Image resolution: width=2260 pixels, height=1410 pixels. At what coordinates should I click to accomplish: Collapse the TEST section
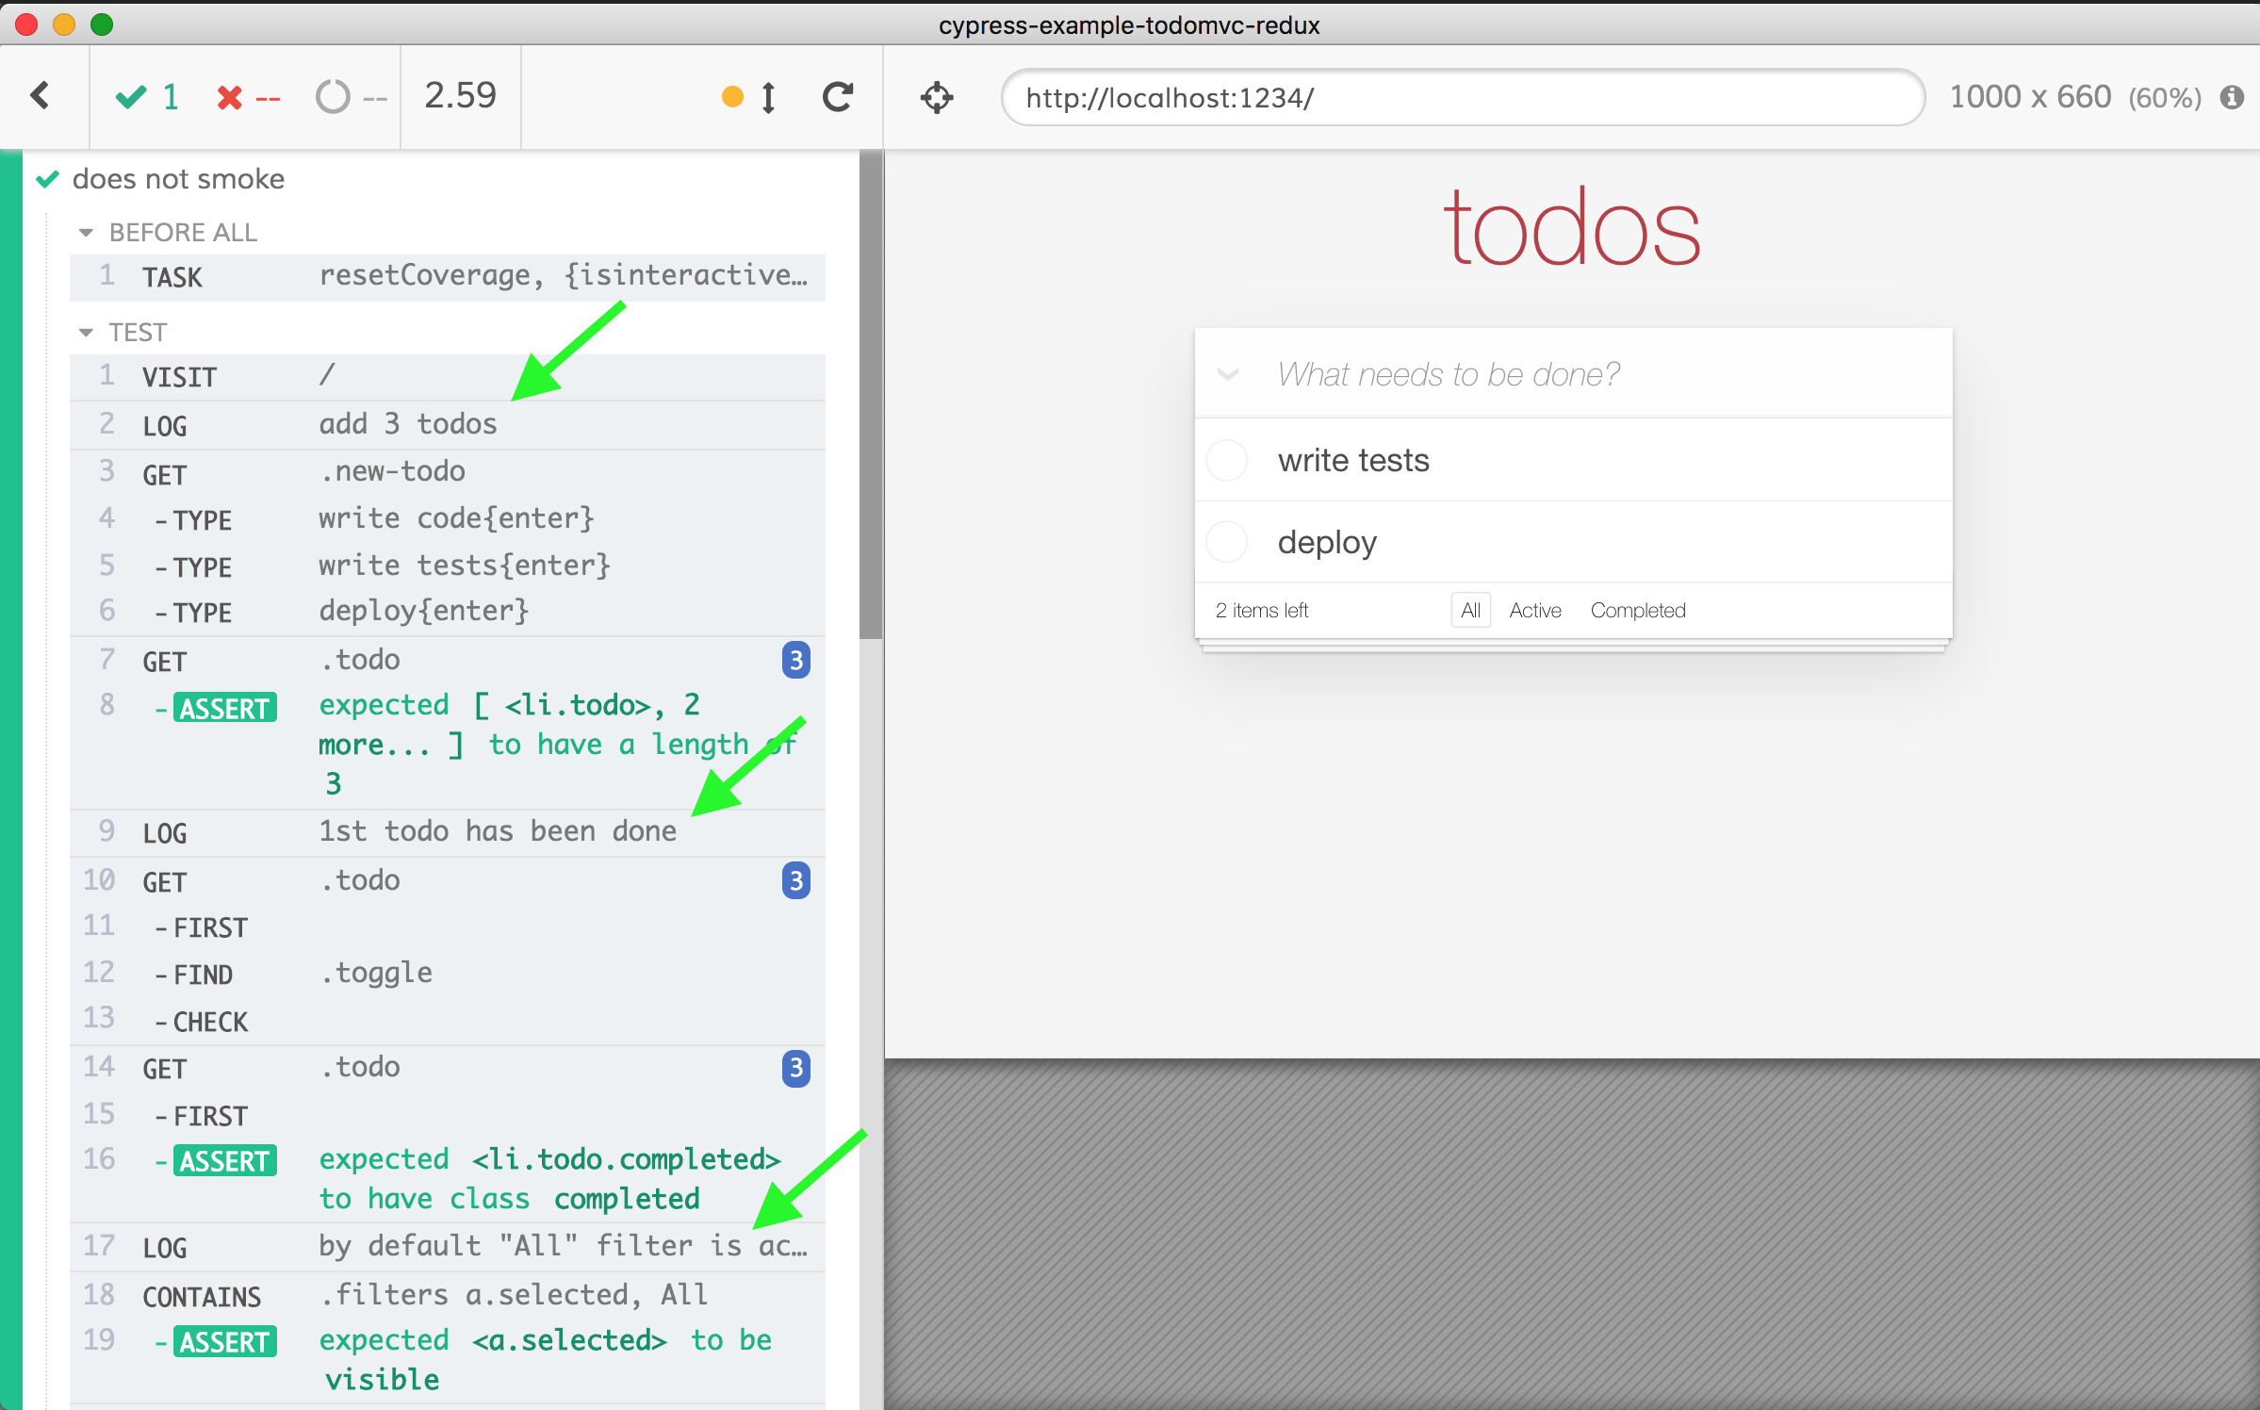86,333
